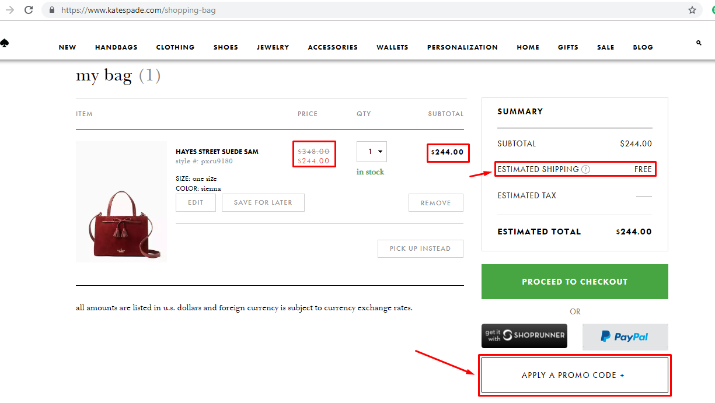Open the Jewelry menu
Screen dimensions: 715x403
[x=273, y=47]
